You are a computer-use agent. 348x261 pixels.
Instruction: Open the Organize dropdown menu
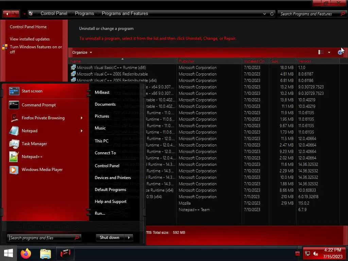tap(82, 52)
